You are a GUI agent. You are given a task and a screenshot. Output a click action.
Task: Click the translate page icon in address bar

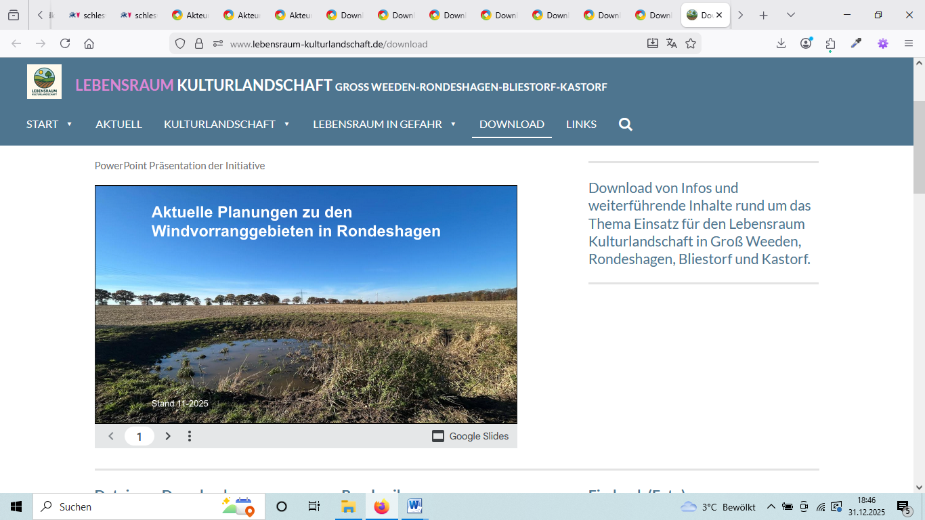point(672,43)
